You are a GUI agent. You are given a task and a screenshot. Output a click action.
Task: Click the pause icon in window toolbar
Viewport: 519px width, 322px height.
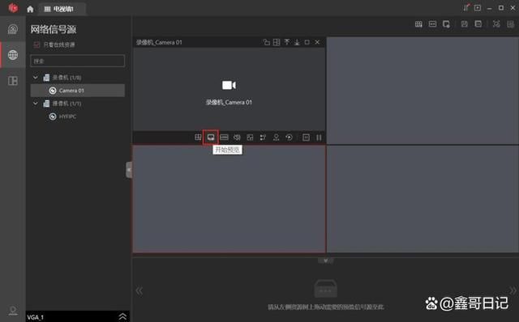click(x=319, y=138)
